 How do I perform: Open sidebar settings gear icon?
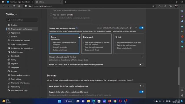pos(182,95)
